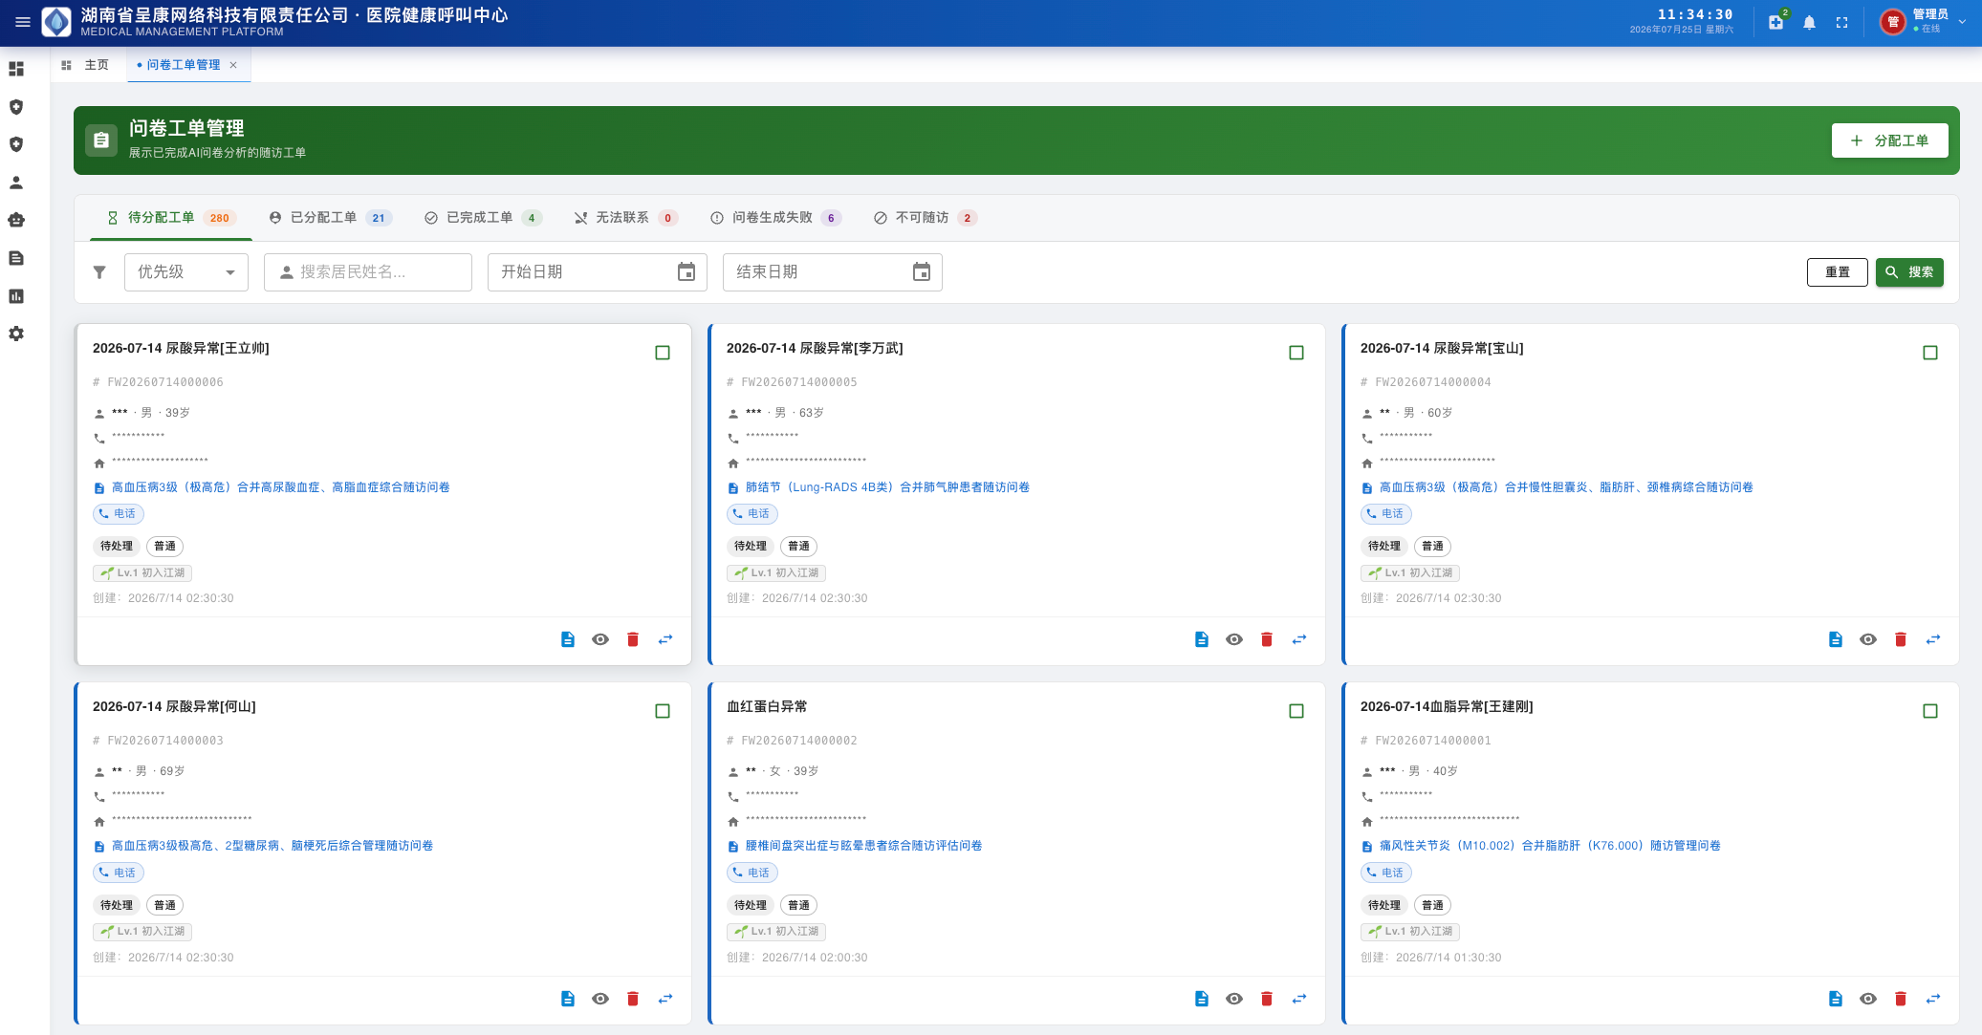Open the settings gear in sidebar
Viewport: 1982px width, 1035px height.
(x=16, y=334)
